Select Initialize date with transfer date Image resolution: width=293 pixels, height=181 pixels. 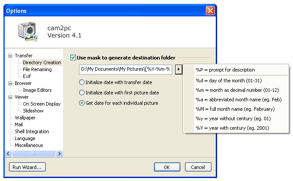82,82
